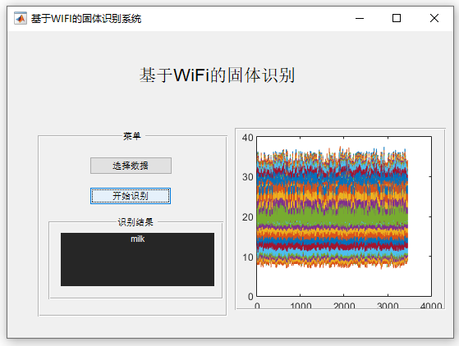Viewport: 459px width, 346px height.
Task: Click the 识别结果 panel title
Action: tap(135, 222)
